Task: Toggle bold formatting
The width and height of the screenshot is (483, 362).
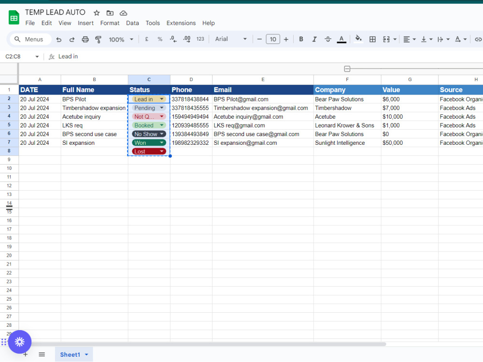Action: click(301, 39)
